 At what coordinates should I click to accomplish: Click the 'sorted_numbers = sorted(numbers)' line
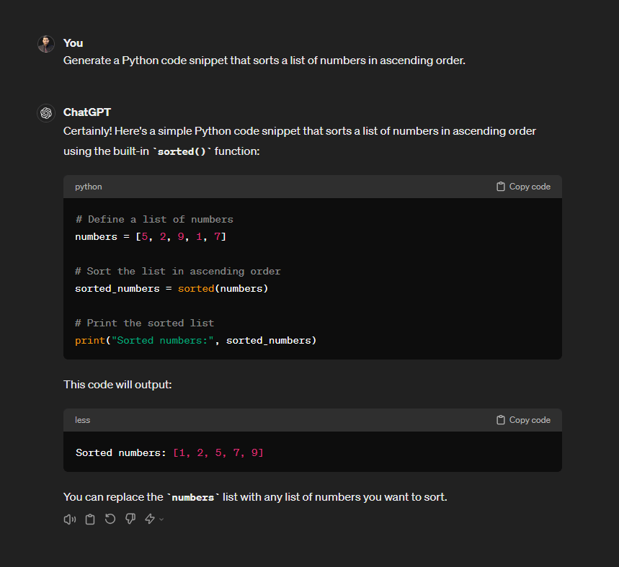pos(172,289)
